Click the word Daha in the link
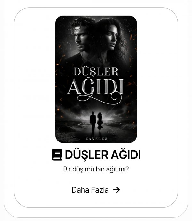Image resolution: width=192 pixels, height=221 pixels. tap(80, 190)
